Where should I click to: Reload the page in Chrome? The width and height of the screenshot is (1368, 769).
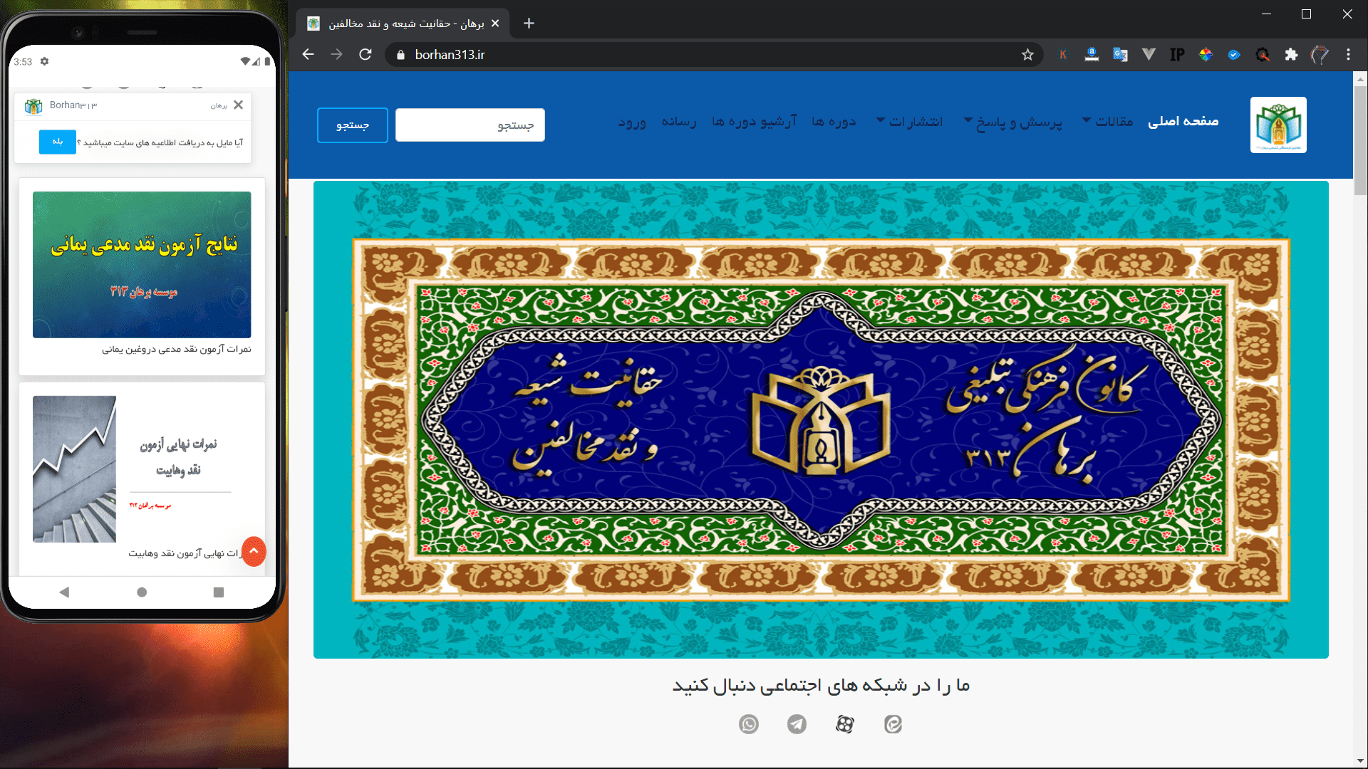366,55
